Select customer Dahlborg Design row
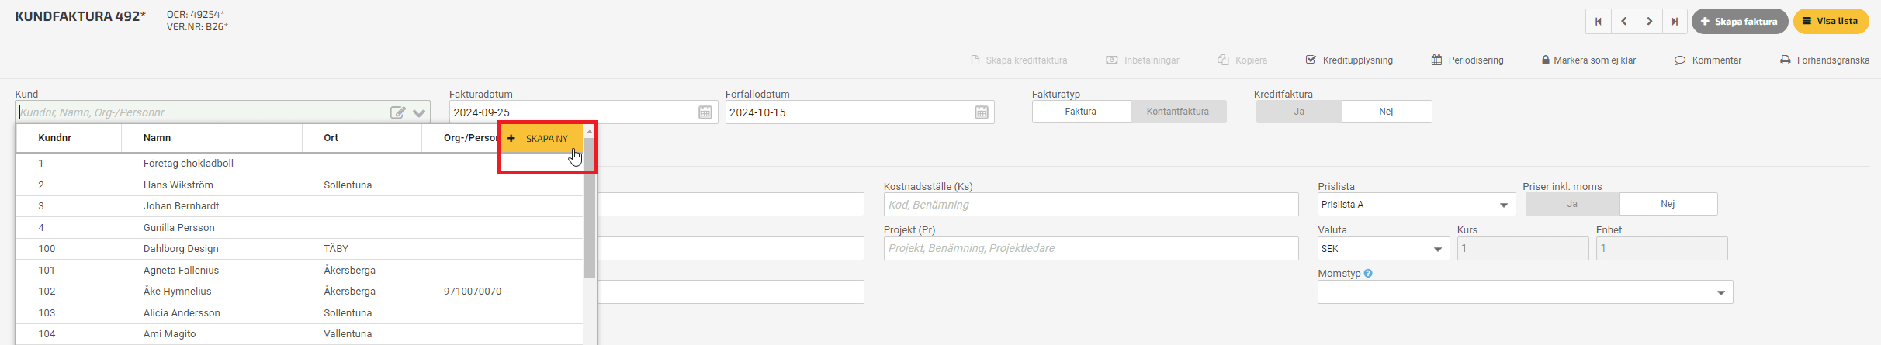The height and width of the screenshot is (345, 1881). click(300, 249)
